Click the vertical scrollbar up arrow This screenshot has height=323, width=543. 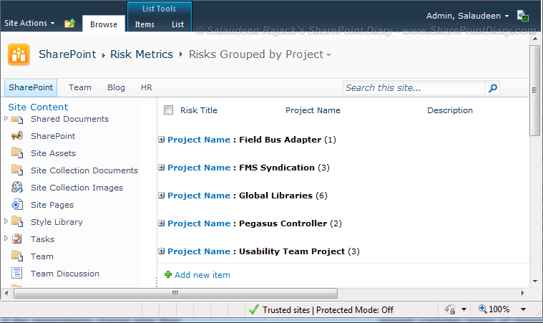click(x=535, y=39)
